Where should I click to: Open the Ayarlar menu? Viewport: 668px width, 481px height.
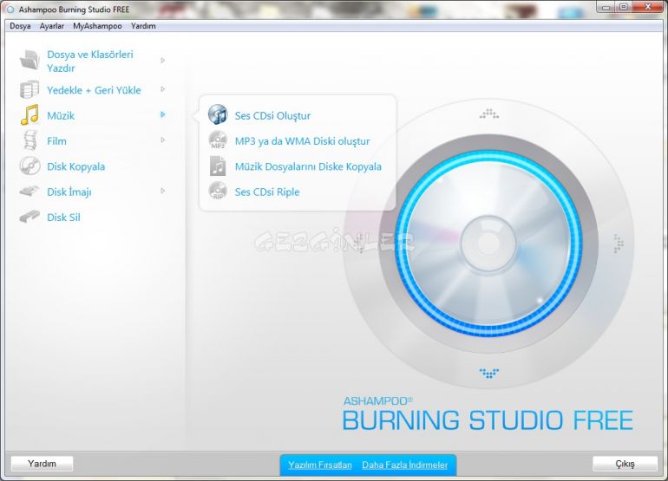[51, 26]
